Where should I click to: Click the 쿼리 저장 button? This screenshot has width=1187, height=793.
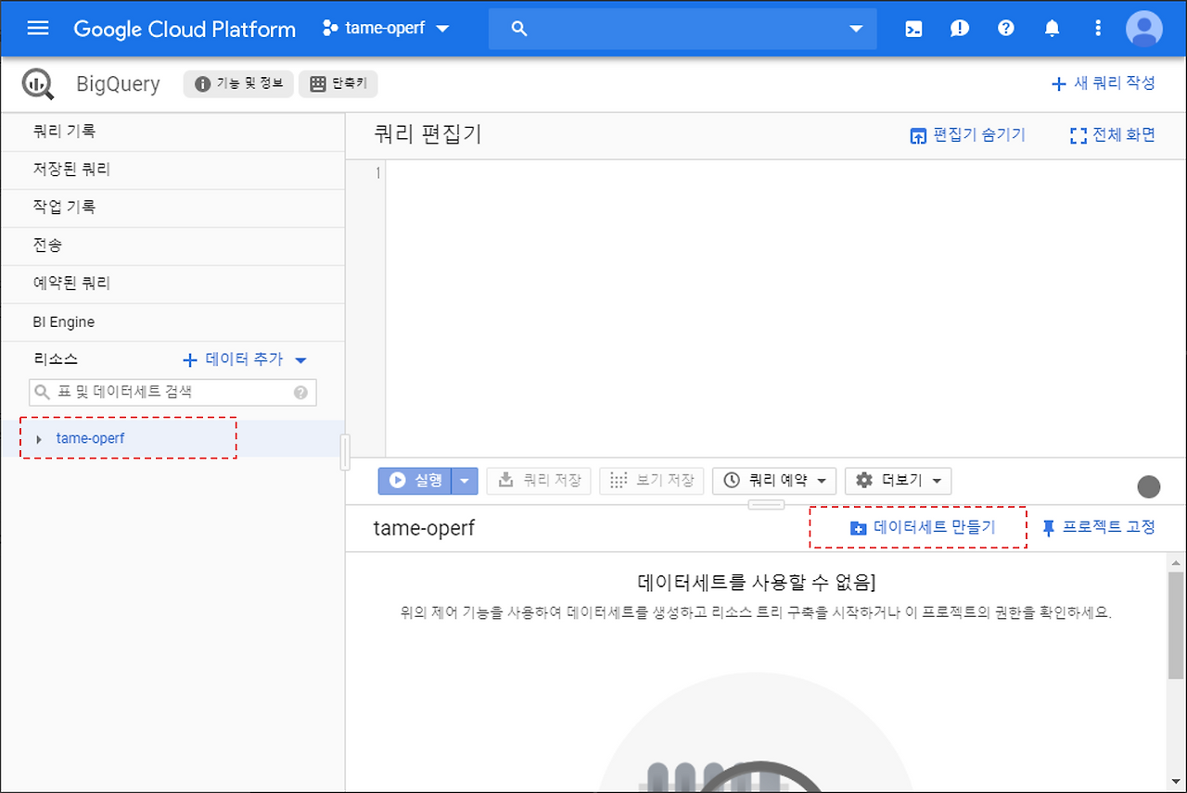[539, 480]
